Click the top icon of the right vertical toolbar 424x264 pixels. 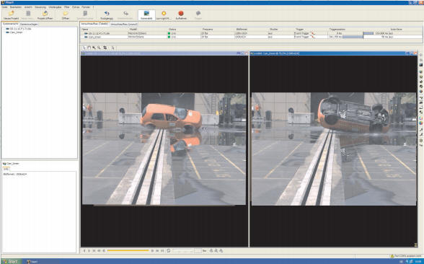click(x=421, y=55)
